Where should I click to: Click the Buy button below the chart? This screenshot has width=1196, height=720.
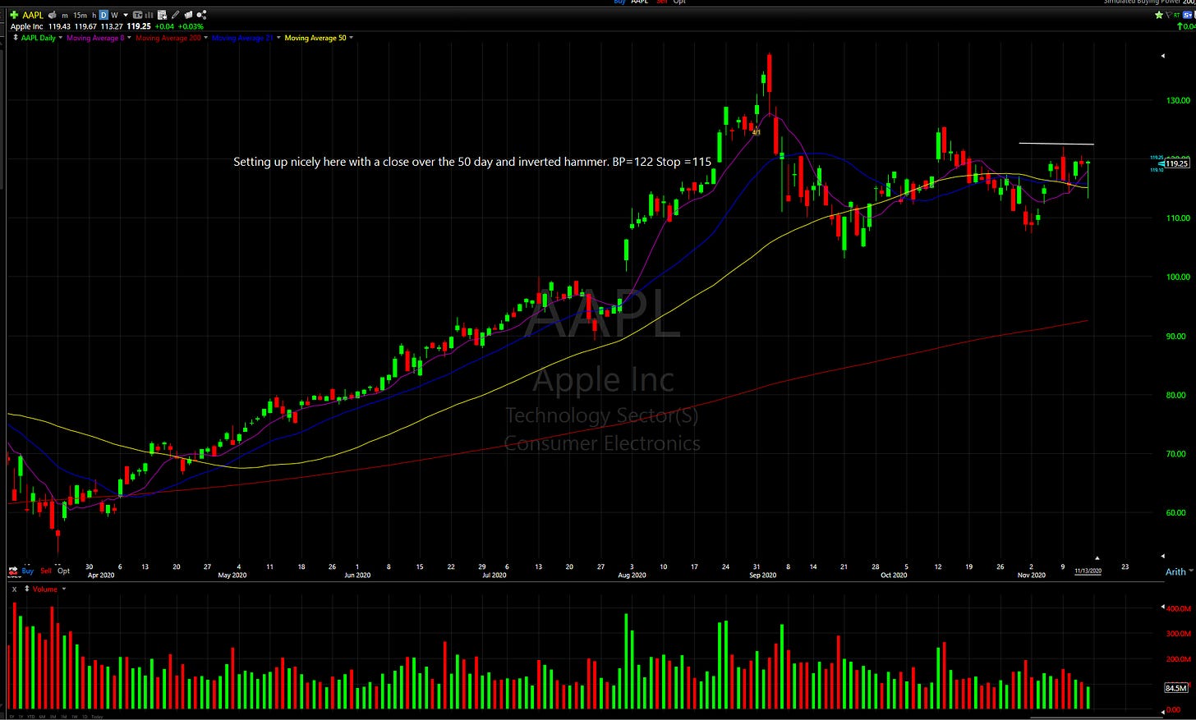(x=28, y=571)
